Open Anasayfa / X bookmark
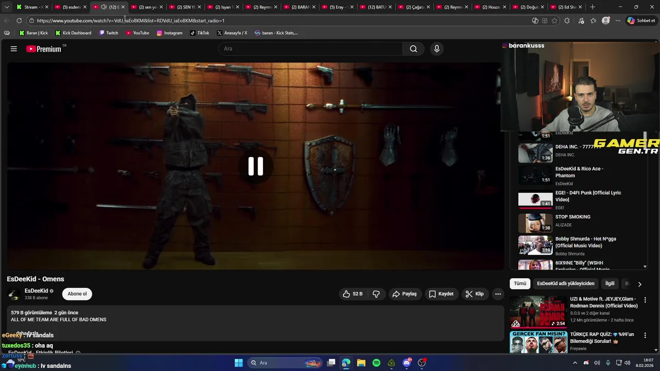Viewport: 660px width, 371px height. [x=232, y=33]
